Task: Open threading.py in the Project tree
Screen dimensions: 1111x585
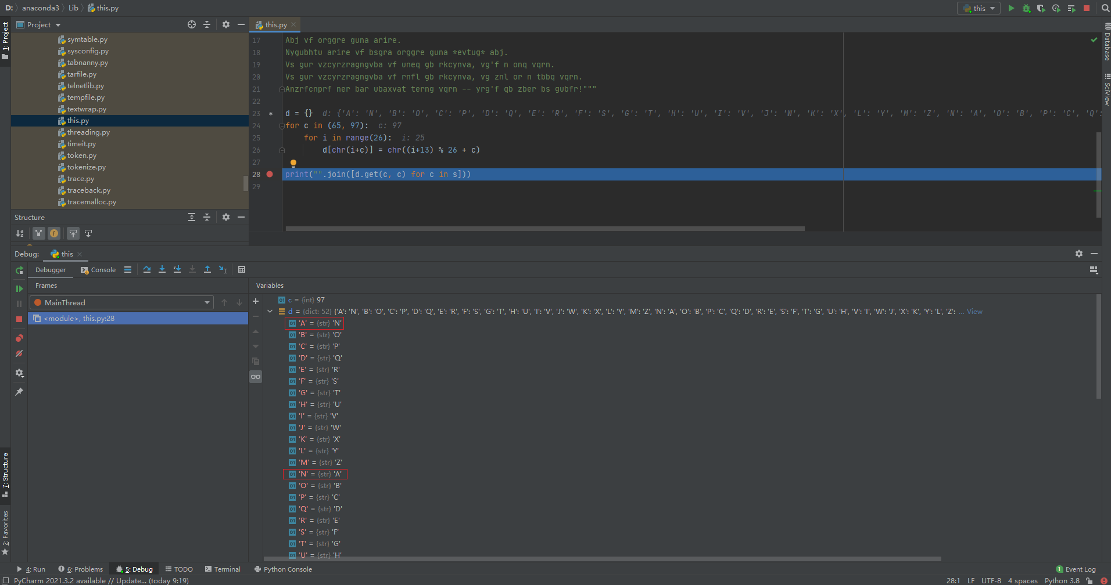Action: click(x=88, y=132)
